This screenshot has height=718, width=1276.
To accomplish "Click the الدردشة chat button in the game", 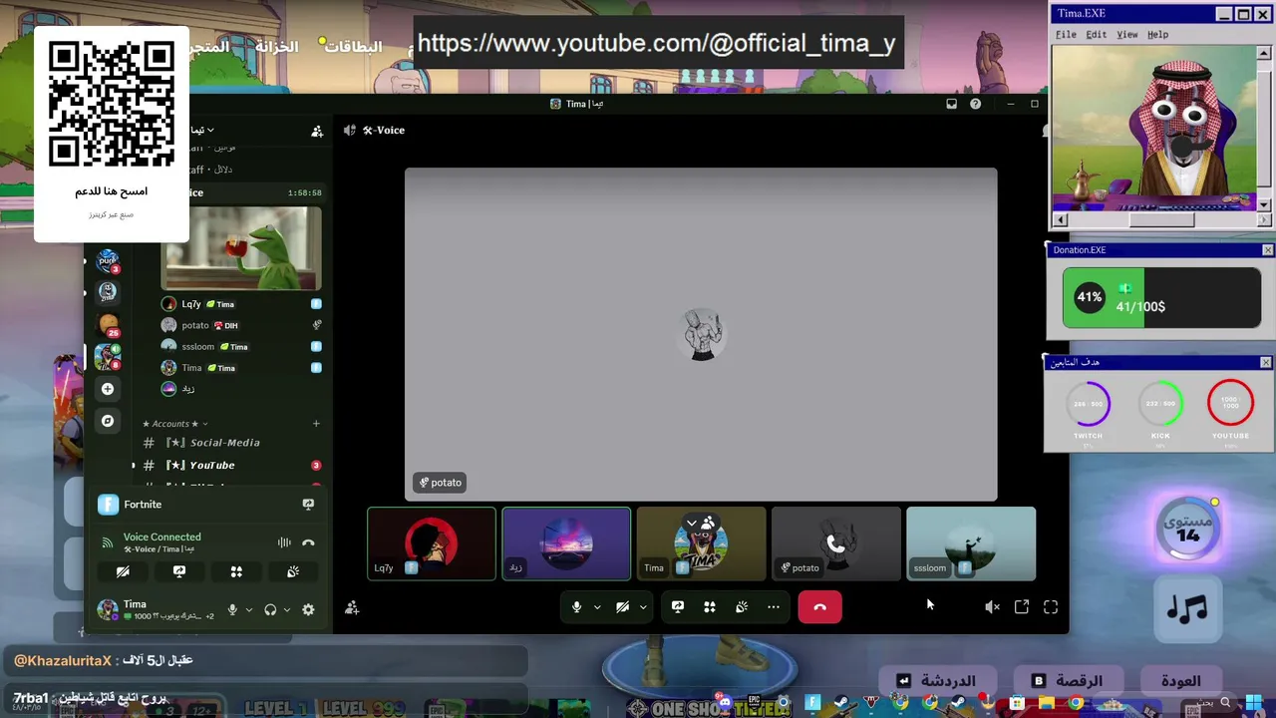I will 936,681.
